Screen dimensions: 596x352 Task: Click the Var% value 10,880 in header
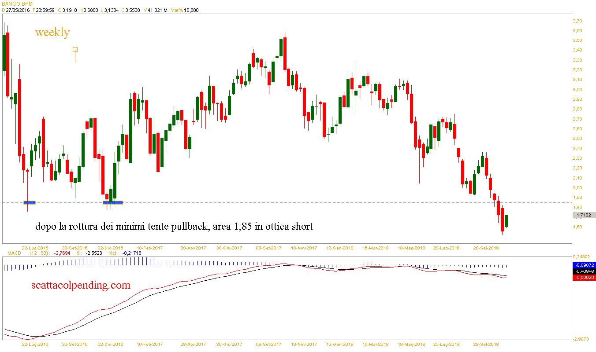click(190, 10)
